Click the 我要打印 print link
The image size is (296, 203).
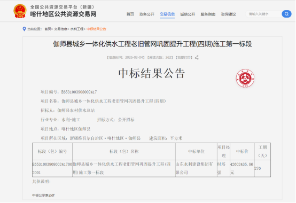(x=184, y=58)
